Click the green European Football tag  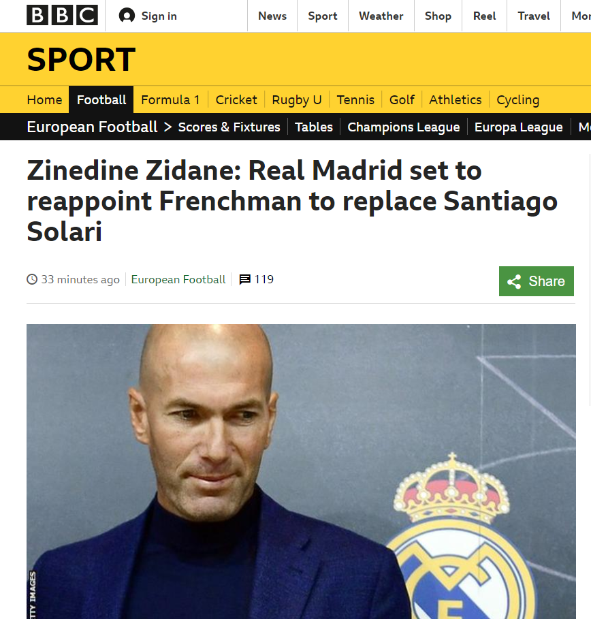pyautogui.click(x=178, y=279)
